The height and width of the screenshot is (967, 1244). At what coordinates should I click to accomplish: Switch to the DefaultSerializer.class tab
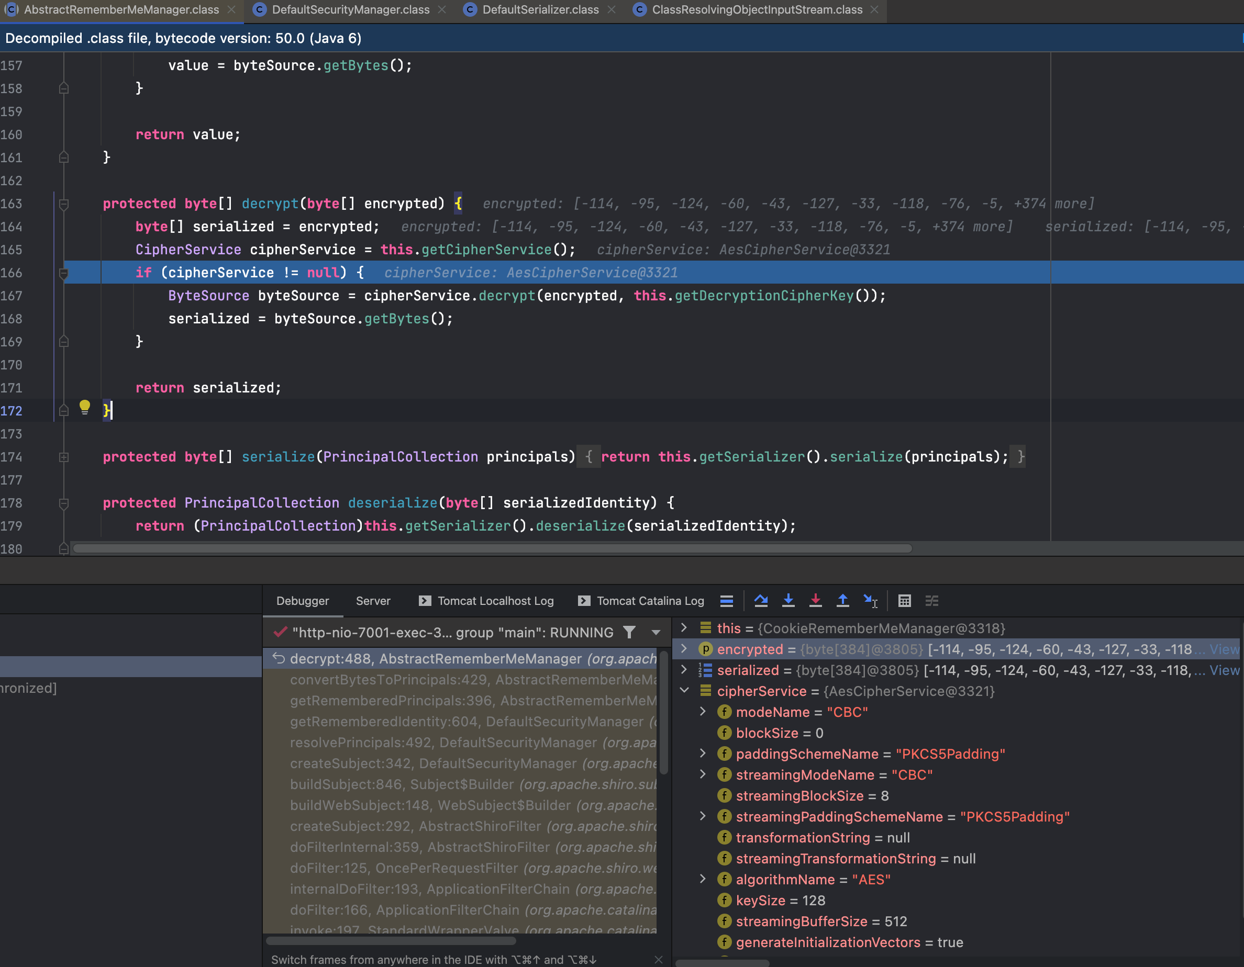[x=540, y=9]
